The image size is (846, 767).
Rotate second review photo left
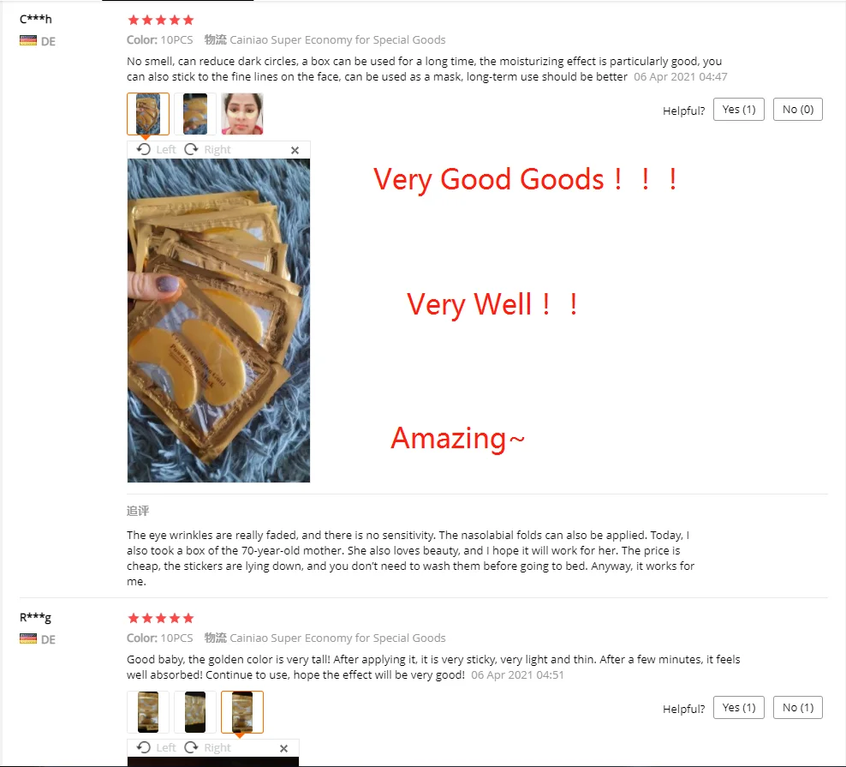pos(156,747)
